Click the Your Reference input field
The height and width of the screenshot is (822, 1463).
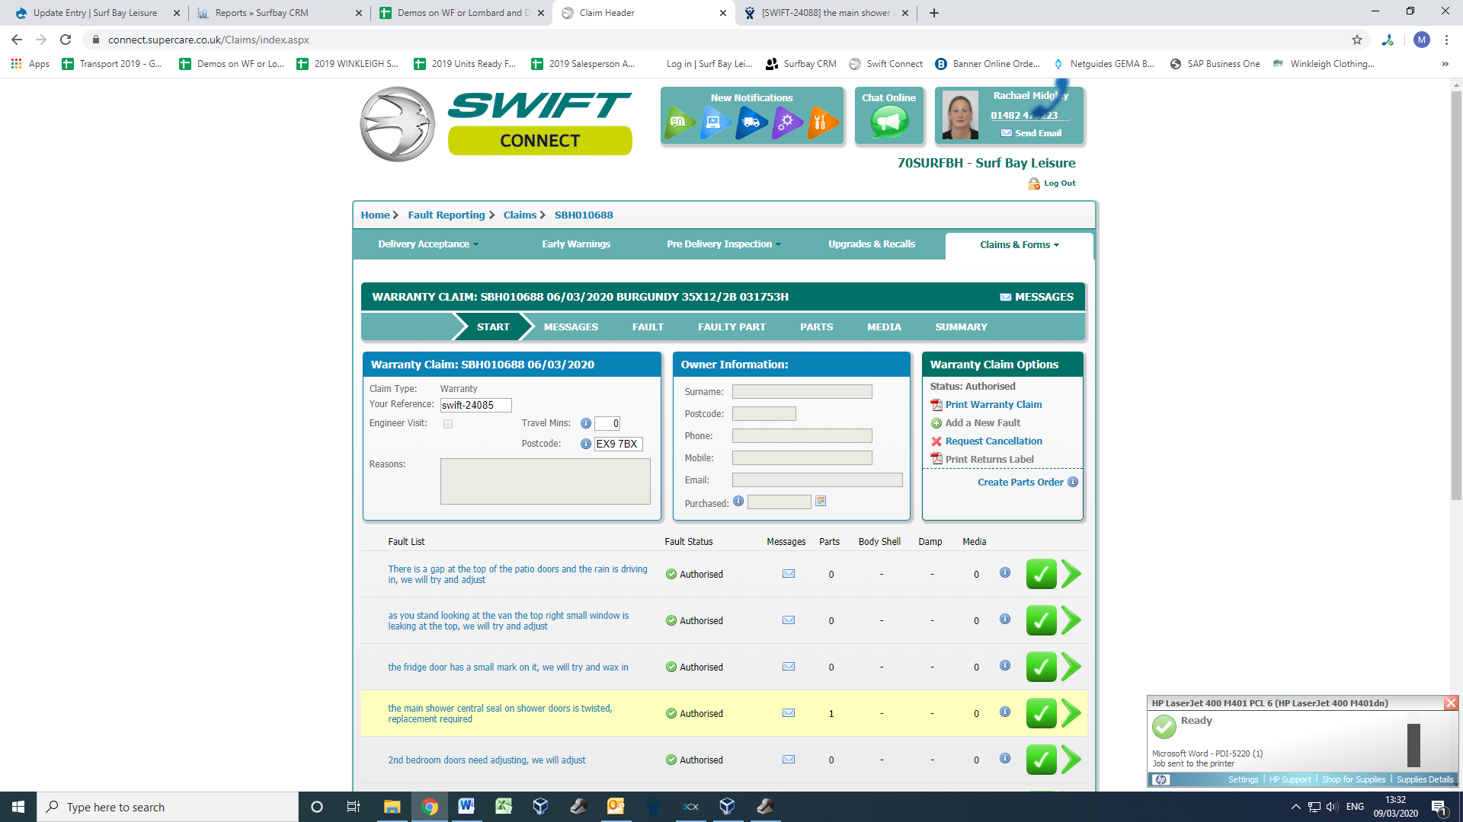click(x=475, y=406)
